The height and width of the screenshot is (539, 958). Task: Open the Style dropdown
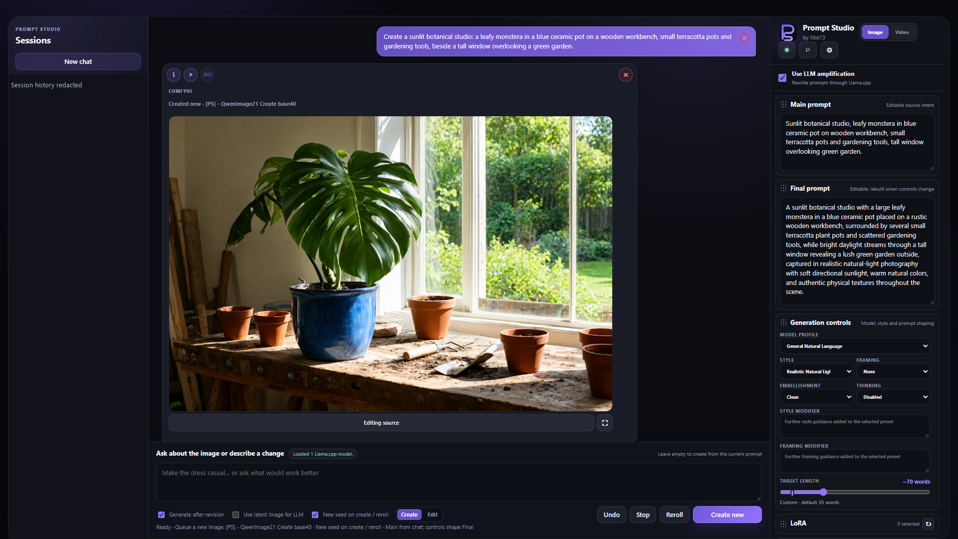pos(816,372)
